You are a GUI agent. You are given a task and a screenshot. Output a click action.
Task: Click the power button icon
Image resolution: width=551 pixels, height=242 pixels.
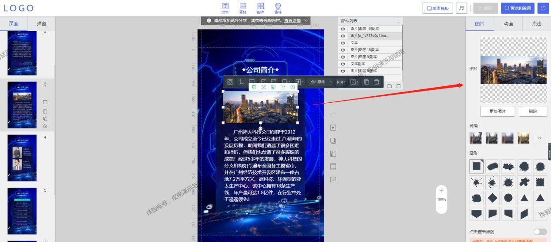[x=543, y=8]
